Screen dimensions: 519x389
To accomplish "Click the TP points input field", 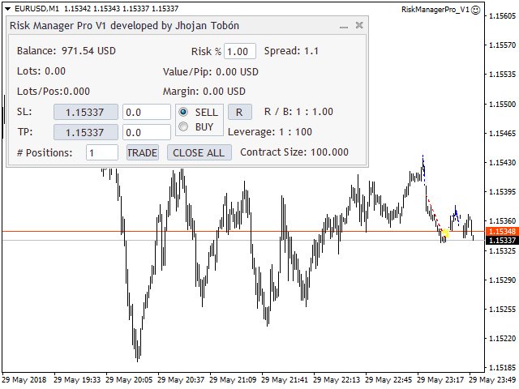I will (x=146, y=132).
